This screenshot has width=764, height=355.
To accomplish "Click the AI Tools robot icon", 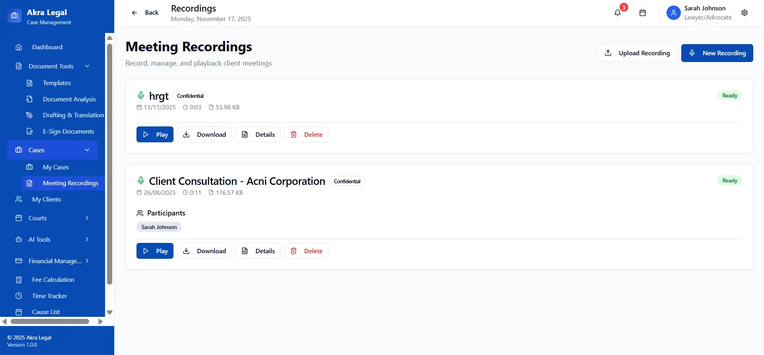I will point(19,240).
